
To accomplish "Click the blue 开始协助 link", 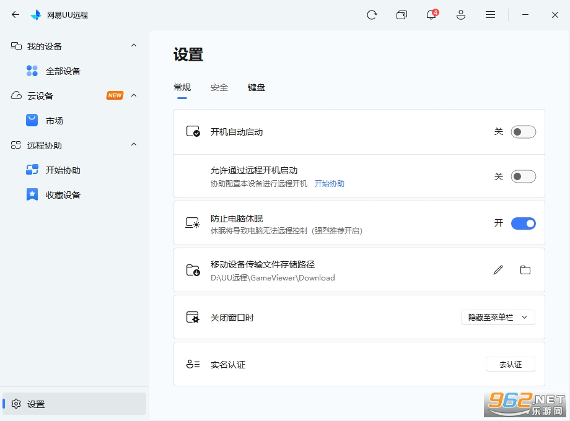I will tap(330, 184).
